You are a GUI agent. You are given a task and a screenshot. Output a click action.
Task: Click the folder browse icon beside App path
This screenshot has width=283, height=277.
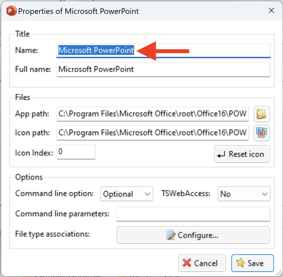[262, 114]
